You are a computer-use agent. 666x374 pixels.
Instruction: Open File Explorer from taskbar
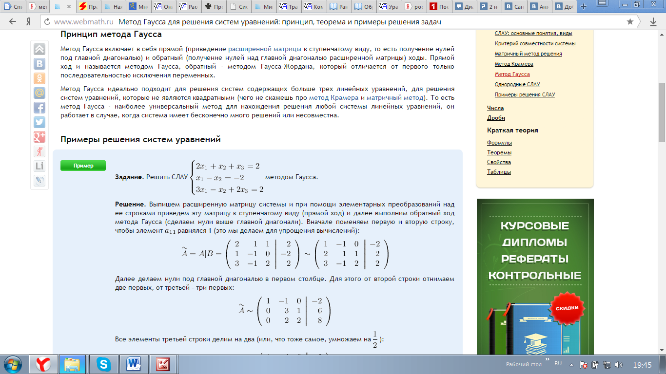tap(72, 364)
